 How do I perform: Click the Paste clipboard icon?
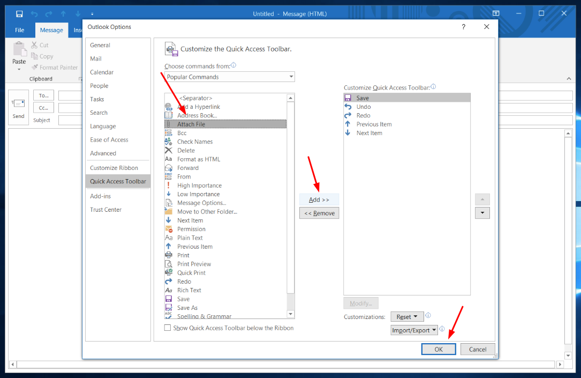(19, 49)
